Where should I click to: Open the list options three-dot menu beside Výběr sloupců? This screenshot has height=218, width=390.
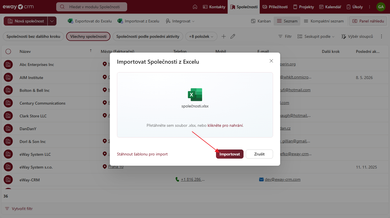381,36
